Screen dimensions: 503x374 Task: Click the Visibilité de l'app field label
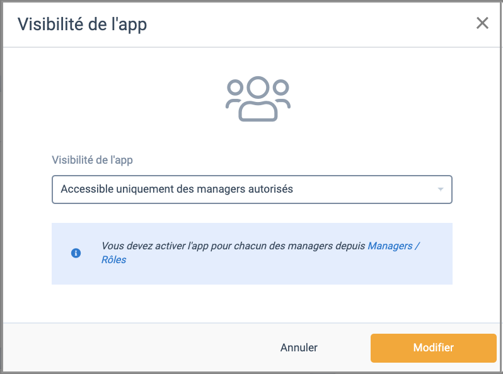[93, 160]
